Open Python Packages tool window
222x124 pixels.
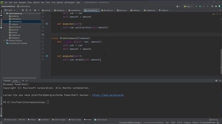59,120
